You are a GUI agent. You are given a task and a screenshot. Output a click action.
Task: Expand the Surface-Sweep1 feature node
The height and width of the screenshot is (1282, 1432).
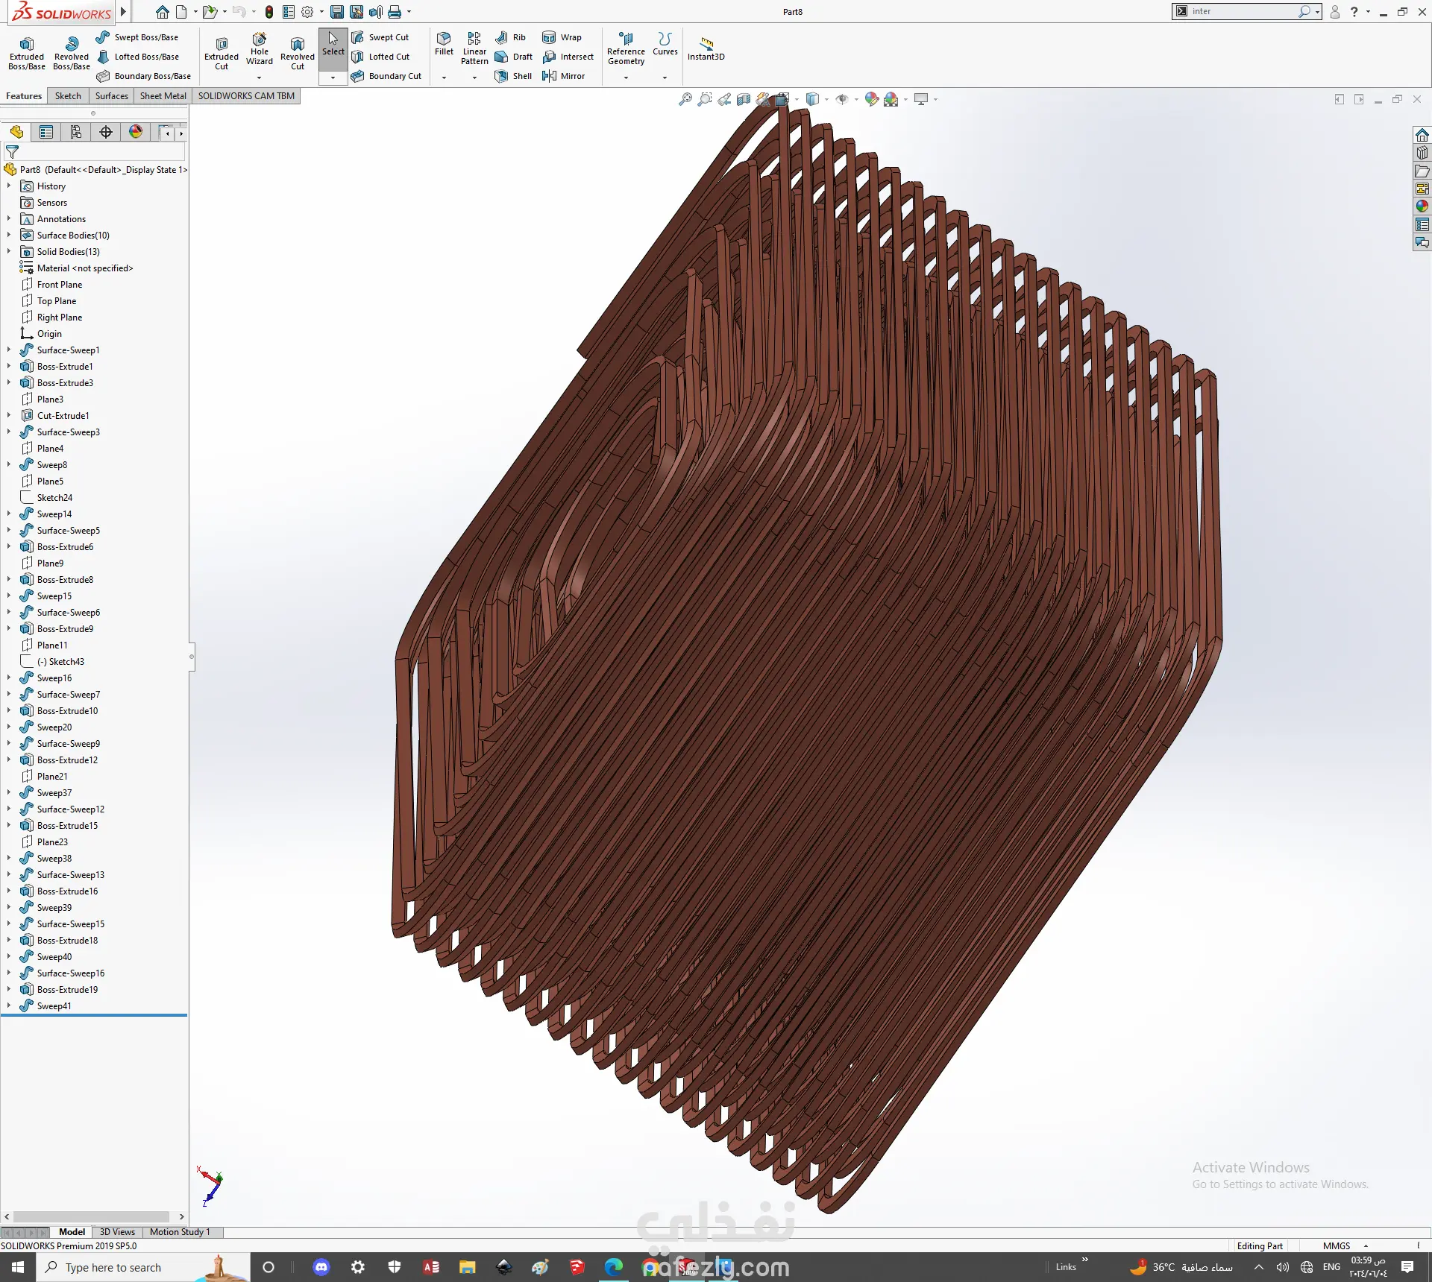click(x=9, y=350)
